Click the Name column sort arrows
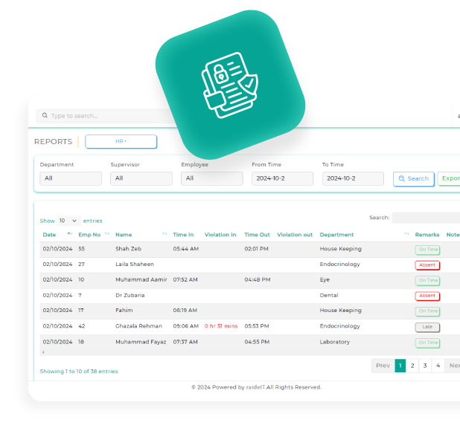Viewport: 460px width, 428px height. click(164, 234)
